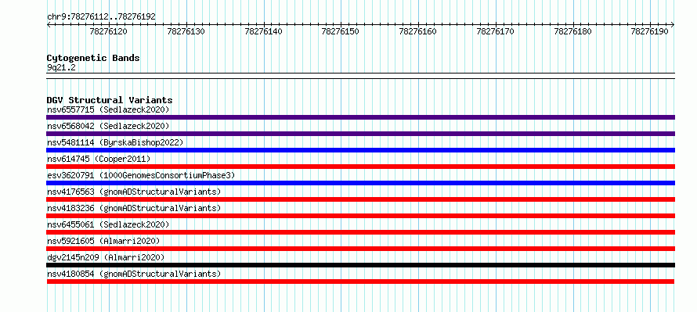The image size is (697, 312).
Task: Open the dgv2145n209 (Almarri2020) label
Action: click(106, 257)
